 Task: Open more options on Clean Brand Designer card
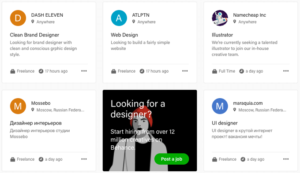click(x=84, y=71)
